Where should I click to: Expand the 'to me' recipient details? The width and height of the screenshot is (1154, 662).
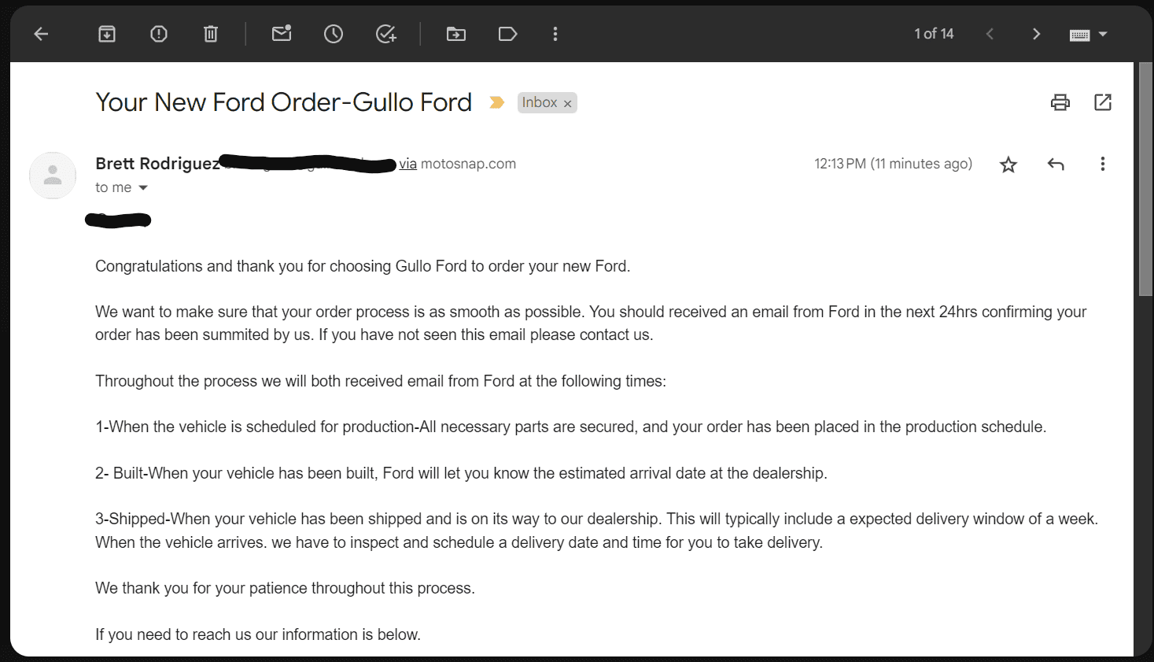pos(143,187)
